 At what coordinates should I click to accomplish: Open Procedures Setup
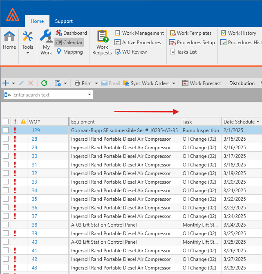click(x=192, y=43)
